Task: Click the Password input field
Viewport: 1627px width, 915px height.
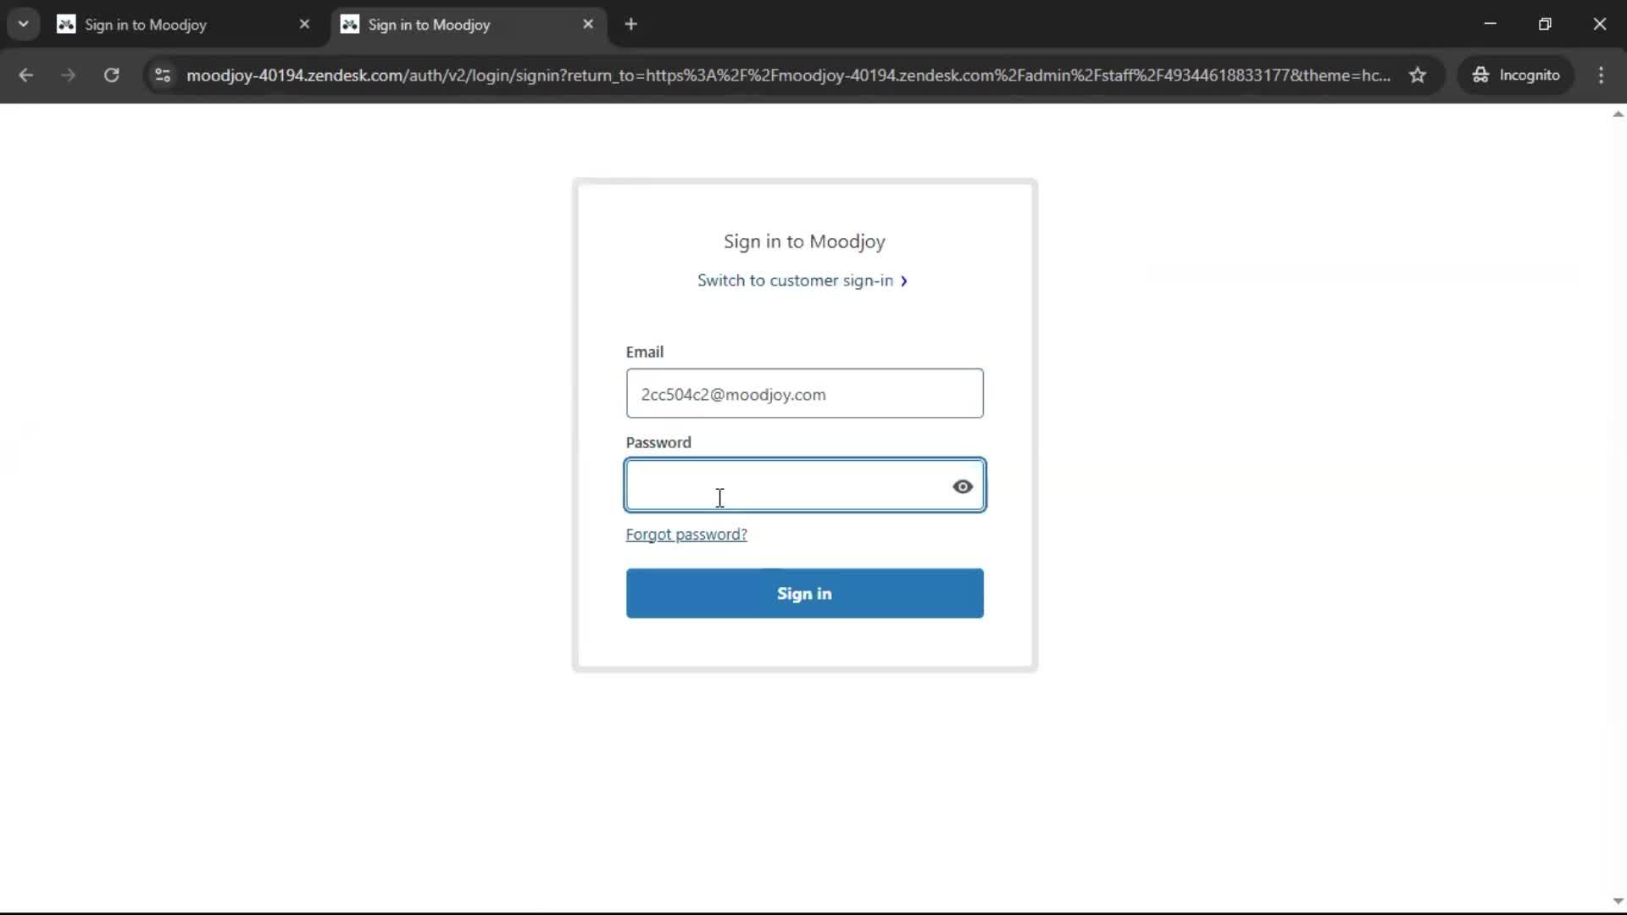Action: coord(804,485)
